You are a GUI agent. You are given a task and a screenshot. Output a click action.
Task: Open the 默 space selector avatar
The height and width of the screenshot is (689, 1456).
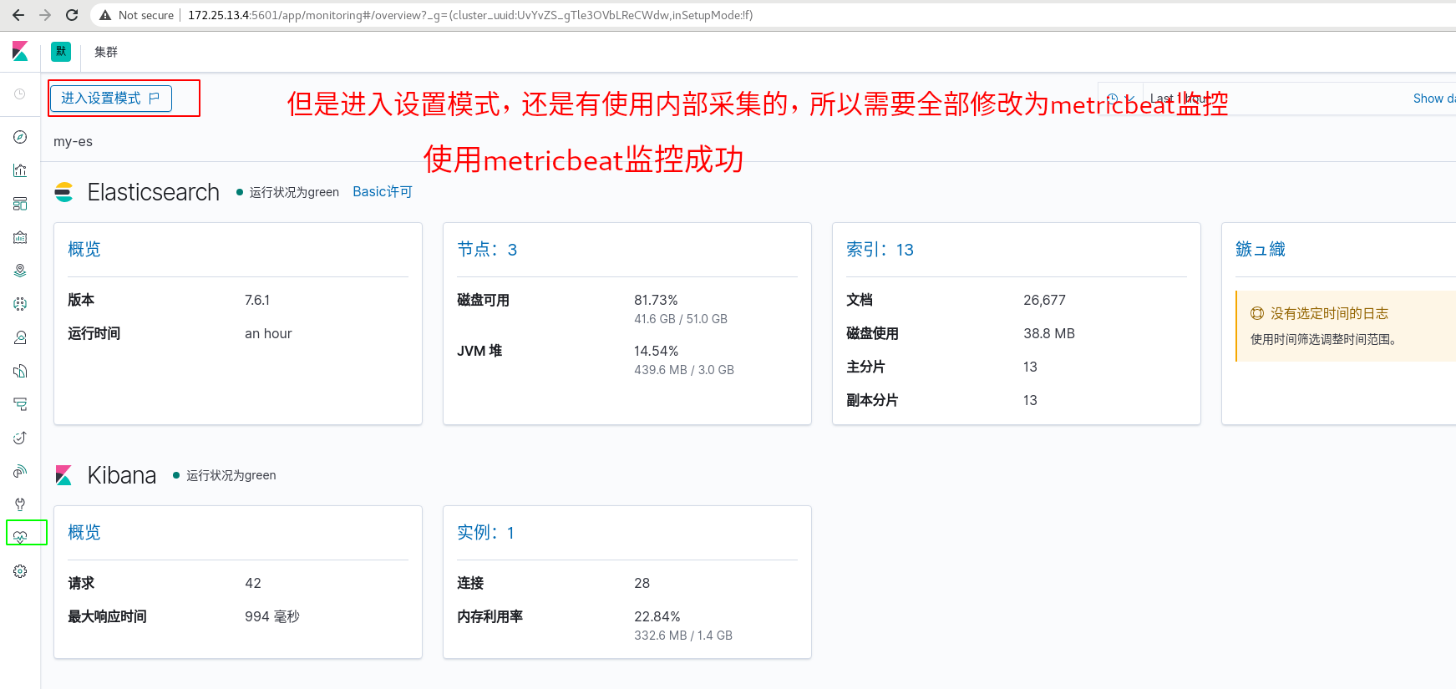click(x=61, y=52)
